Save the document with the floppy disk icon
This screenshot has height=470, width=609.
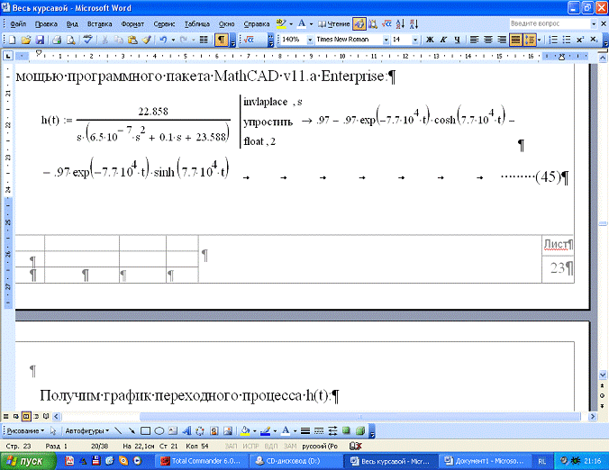click(x=41, y=41)
